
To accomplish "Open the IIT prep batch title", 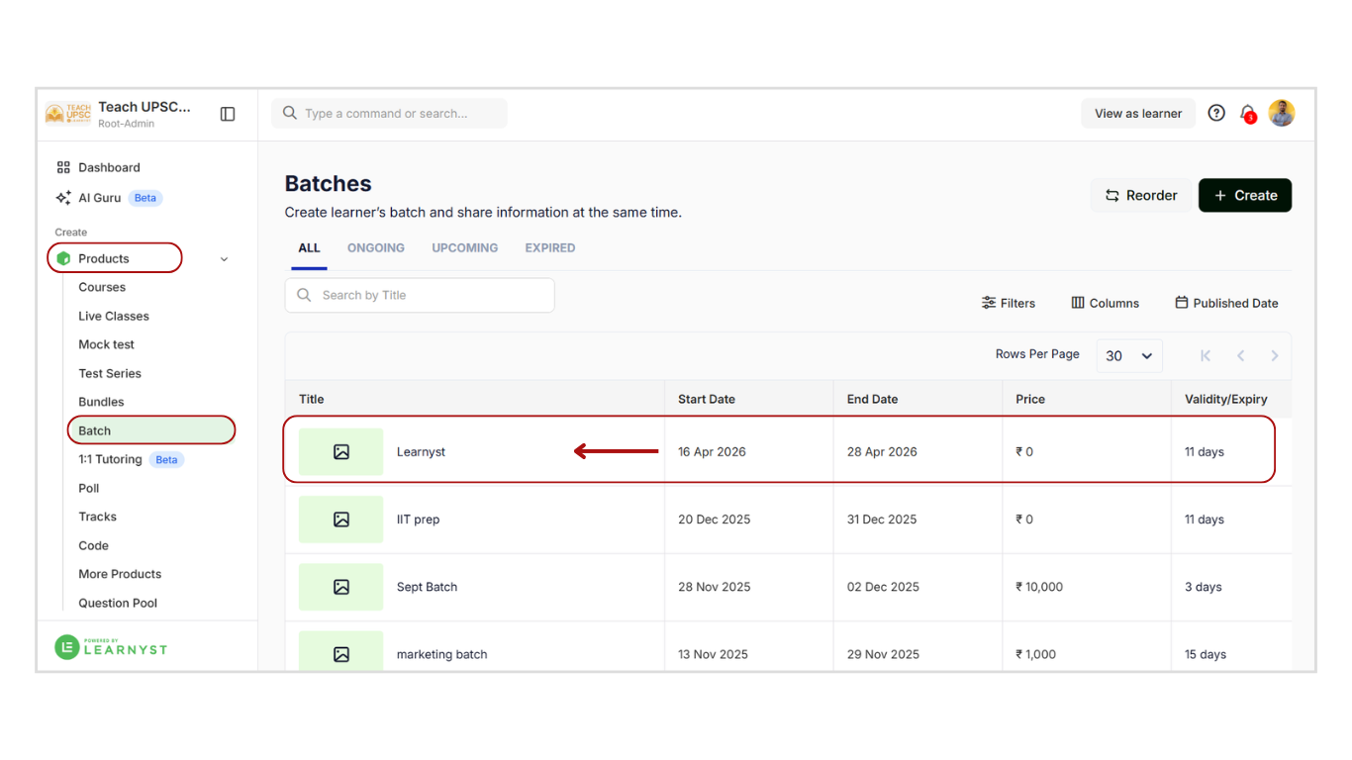I will [418, 520].
